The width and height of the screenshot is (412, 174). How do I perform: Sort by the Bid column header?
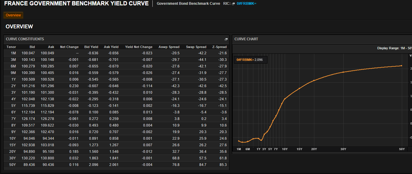click(x=32, y=47)
